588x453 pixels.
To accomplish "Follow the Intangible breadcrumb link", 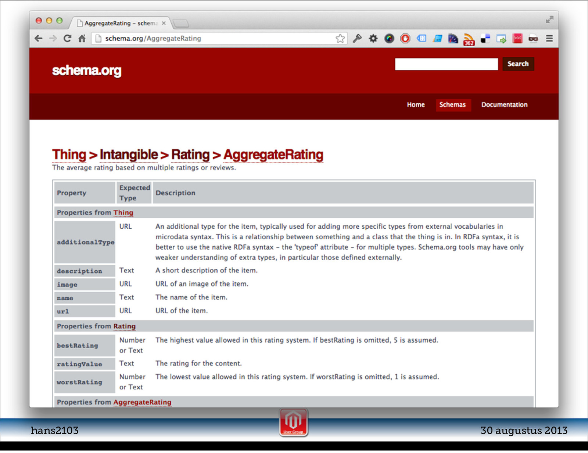I will coord(129,155).
